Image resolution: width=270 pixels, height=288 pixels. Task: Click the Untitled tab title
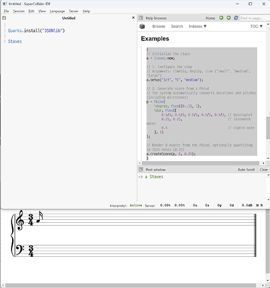click(x=69, y=18)
